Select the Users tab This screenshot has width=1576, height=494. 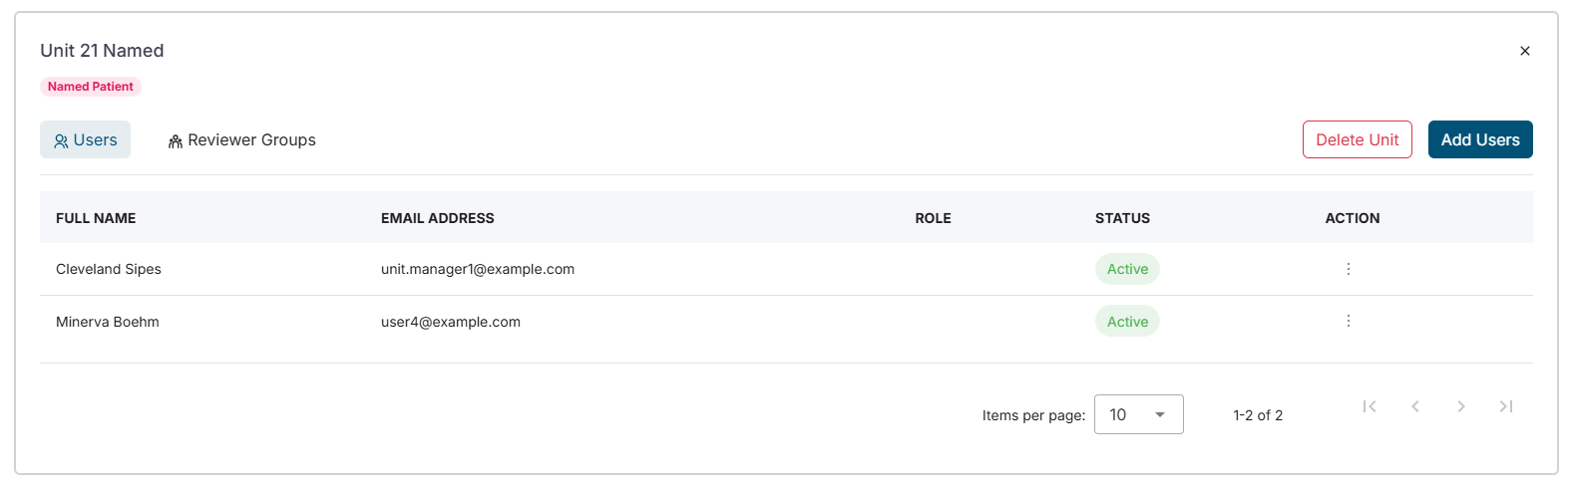click(85, 140)
